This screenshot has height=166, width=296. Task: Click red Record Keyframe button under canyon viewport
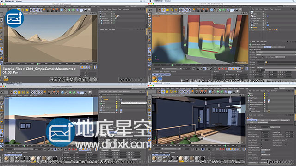point(219,69)
